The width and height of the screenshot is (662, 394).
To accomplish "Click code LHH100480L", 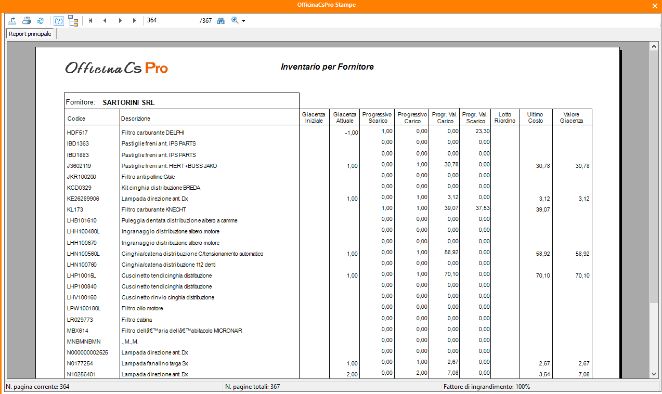I will point(83,231).
